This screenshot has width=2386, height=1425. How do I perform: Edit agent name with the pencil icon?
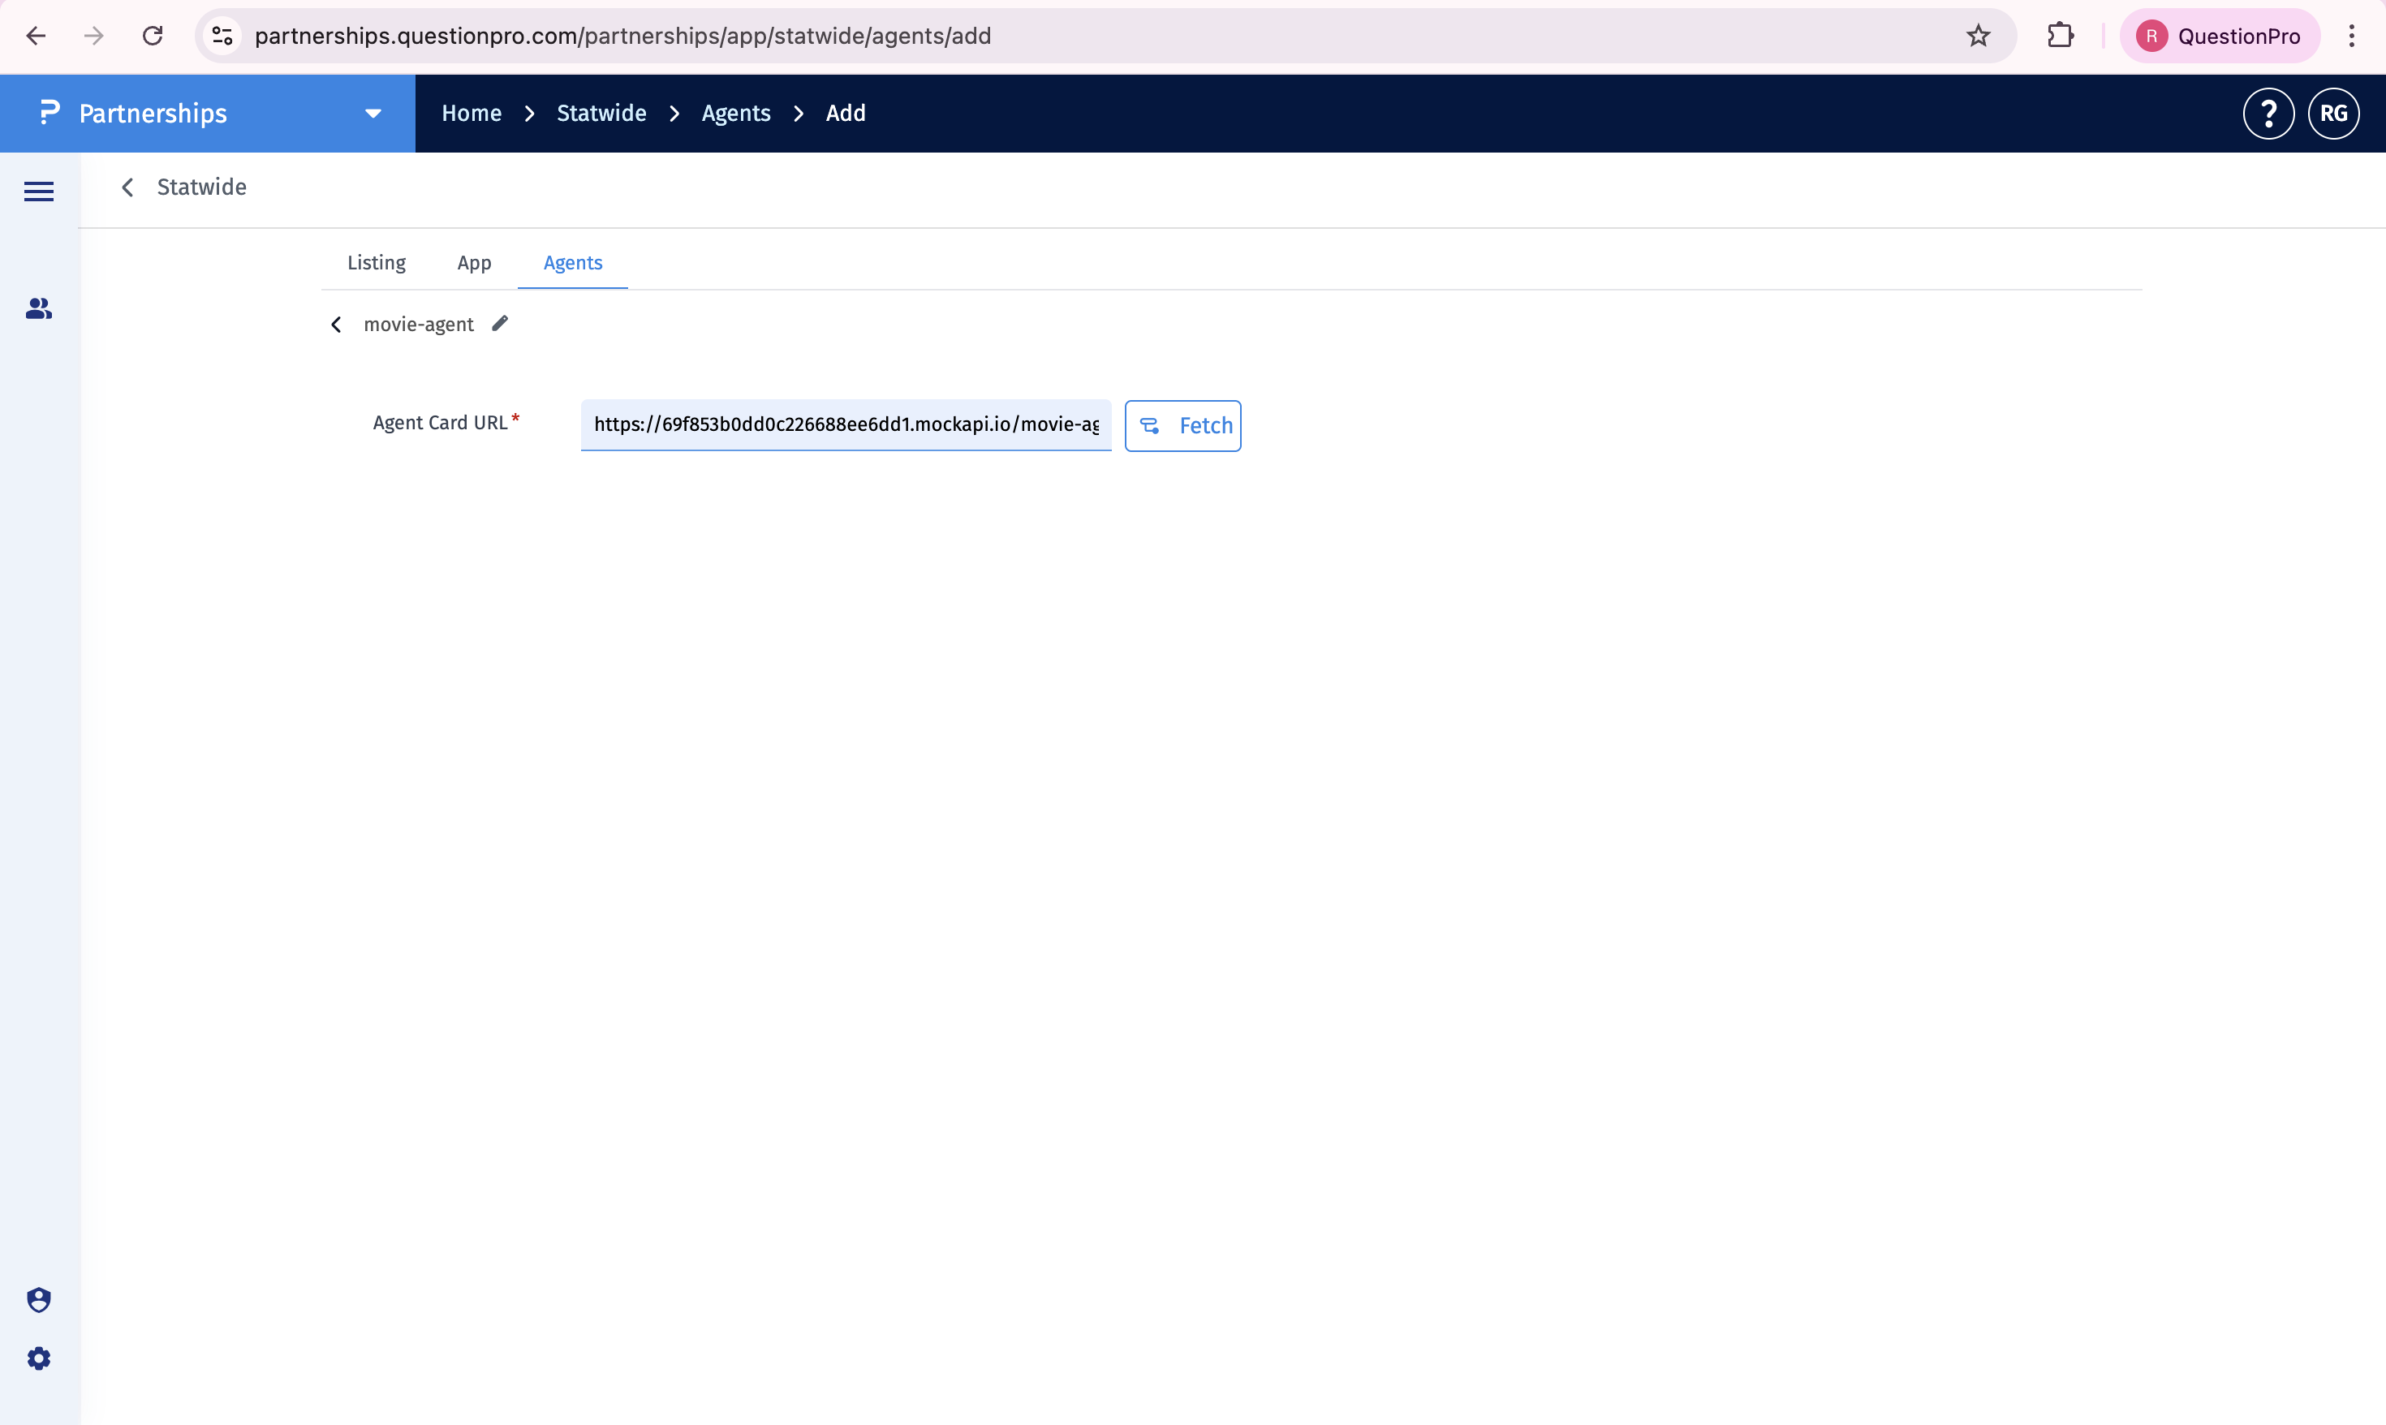pyautogui.click(x=499, y=324)
